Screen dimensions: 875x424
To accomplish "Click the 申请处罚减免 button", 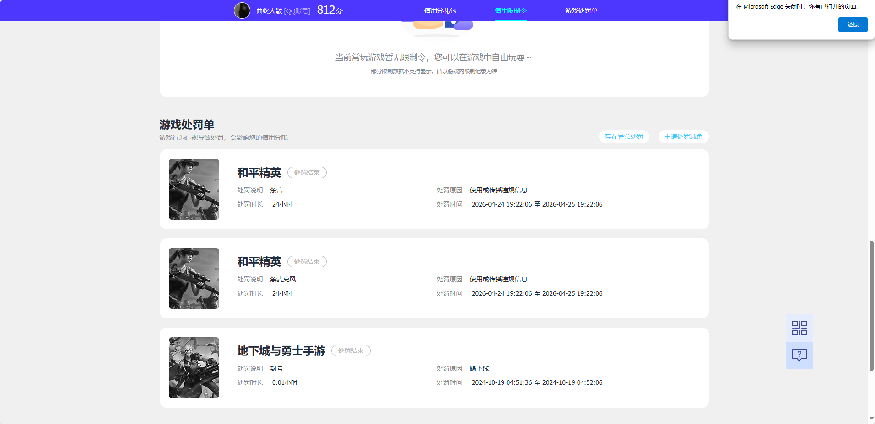I will pyautogui.click(x=683, y=137).
